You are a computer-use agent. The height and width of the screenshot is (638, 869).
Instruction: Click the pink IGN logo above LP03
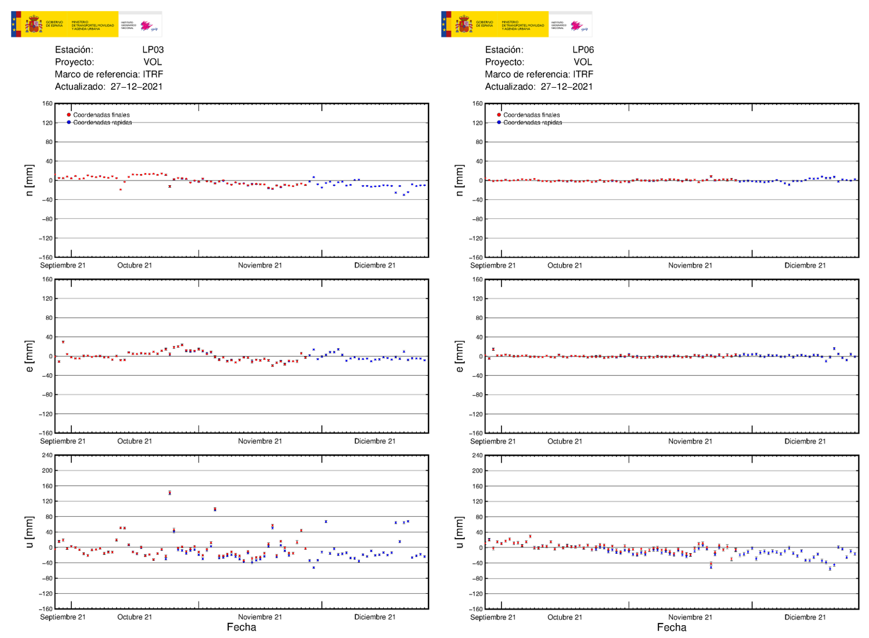pyautogui.click(x=147, y=26)
